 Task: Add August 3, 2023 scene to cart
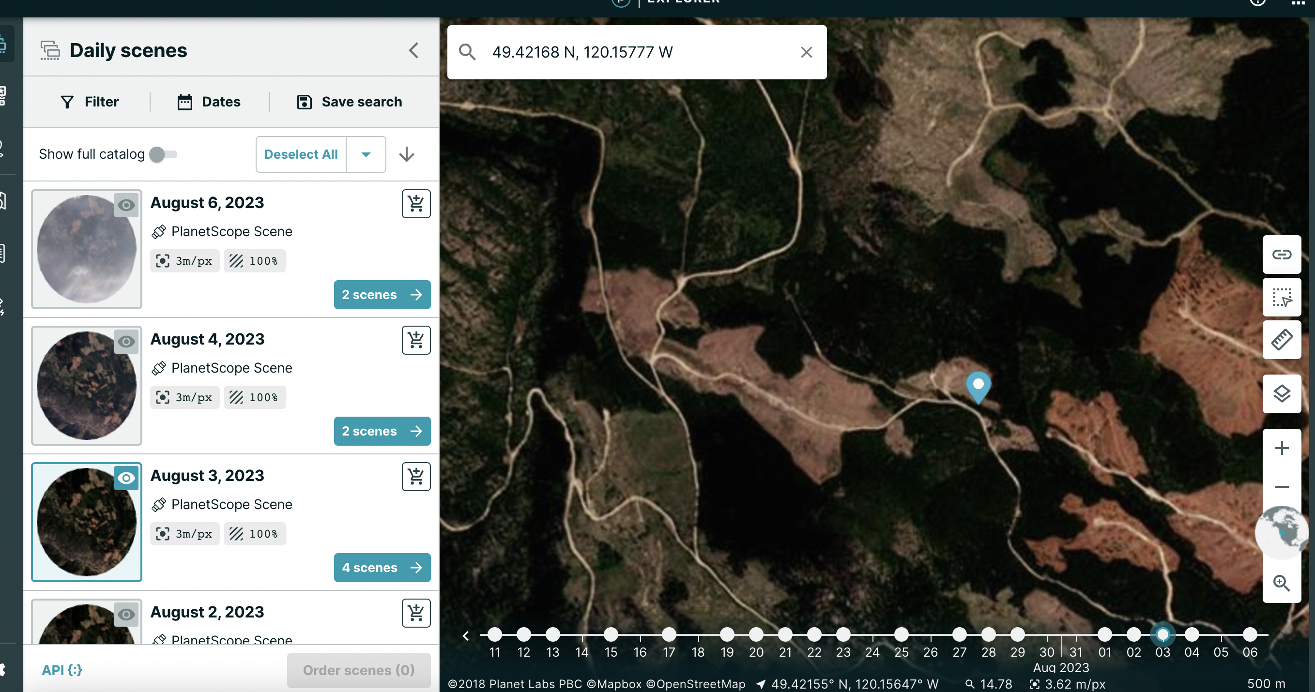tap(416, 477)
